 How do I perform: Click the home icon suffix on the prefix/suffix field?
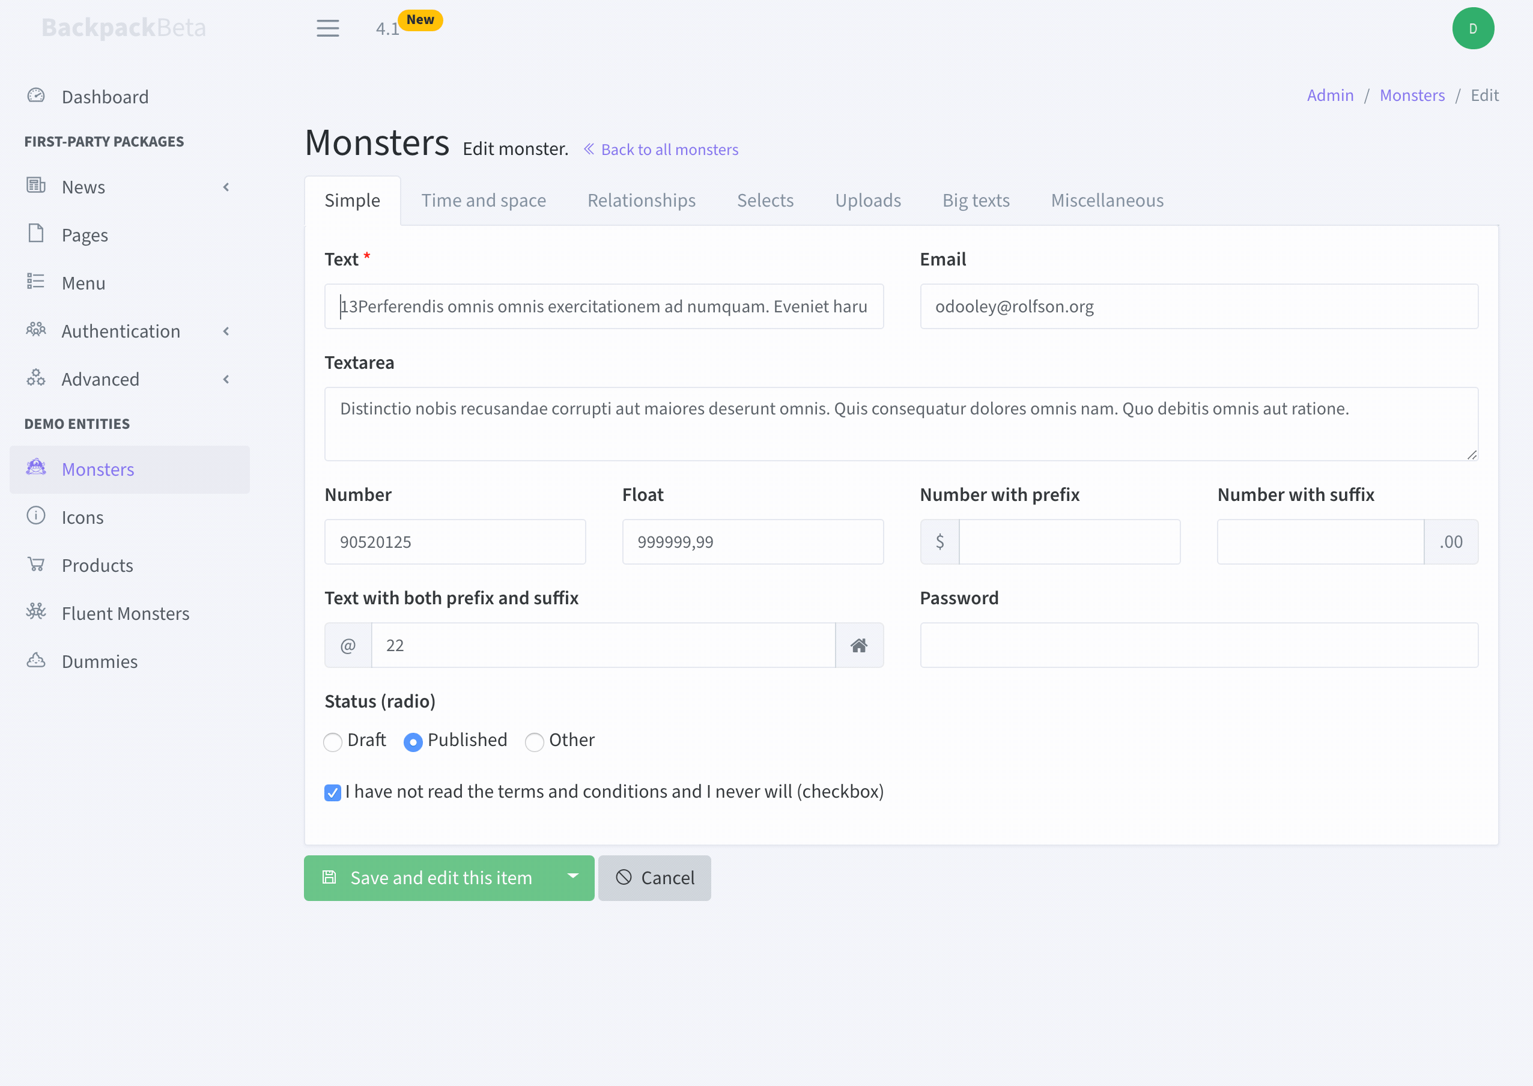(860, 645)
